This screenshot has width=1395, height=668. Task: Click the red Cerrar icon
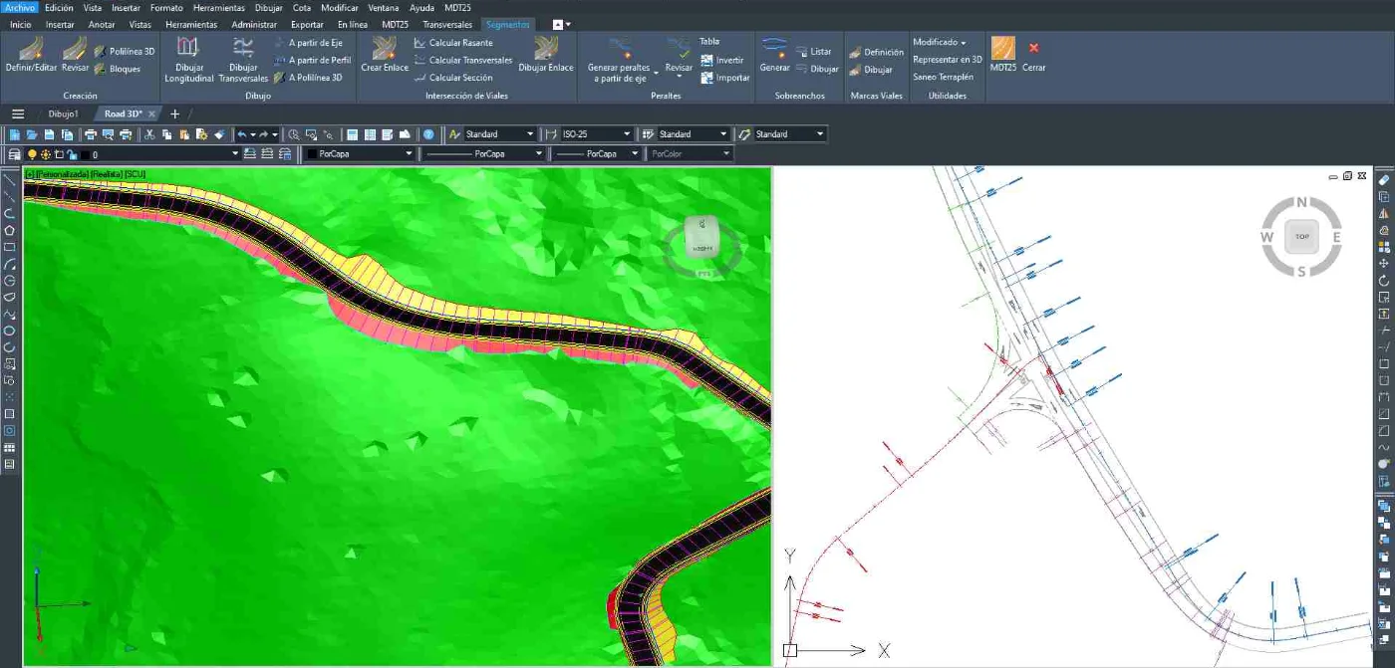pos(1033,48)
